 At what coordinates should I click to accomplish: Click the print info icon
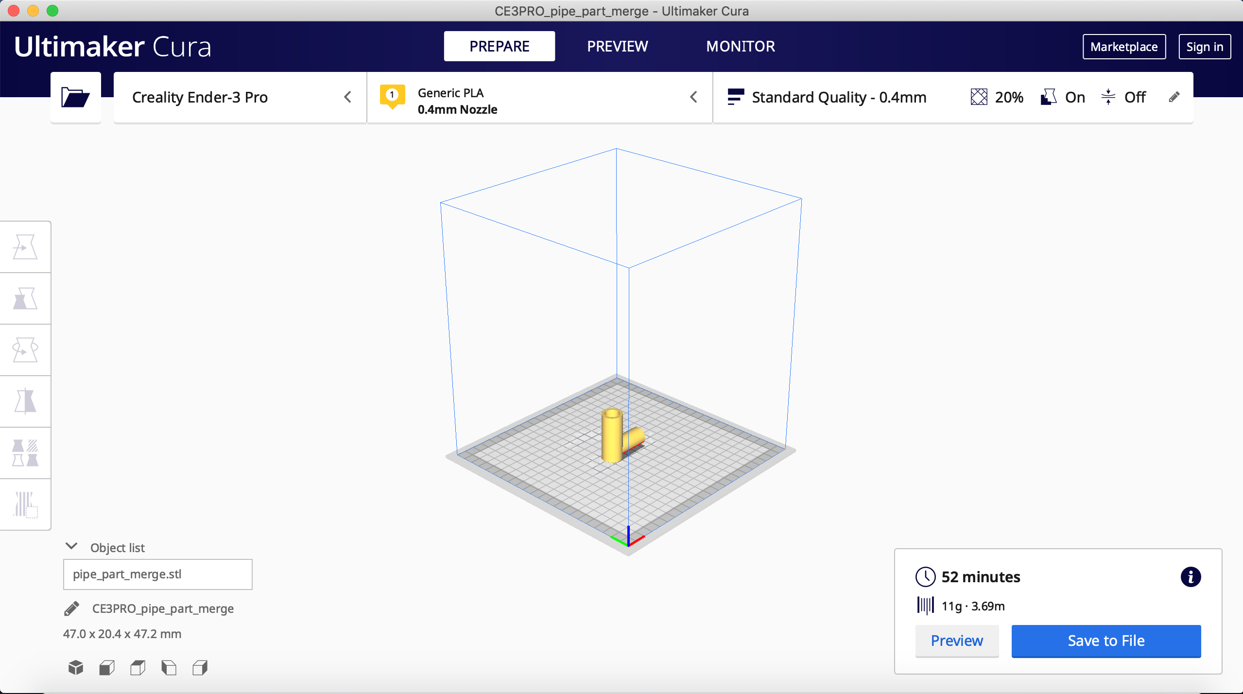(1191, 577)
